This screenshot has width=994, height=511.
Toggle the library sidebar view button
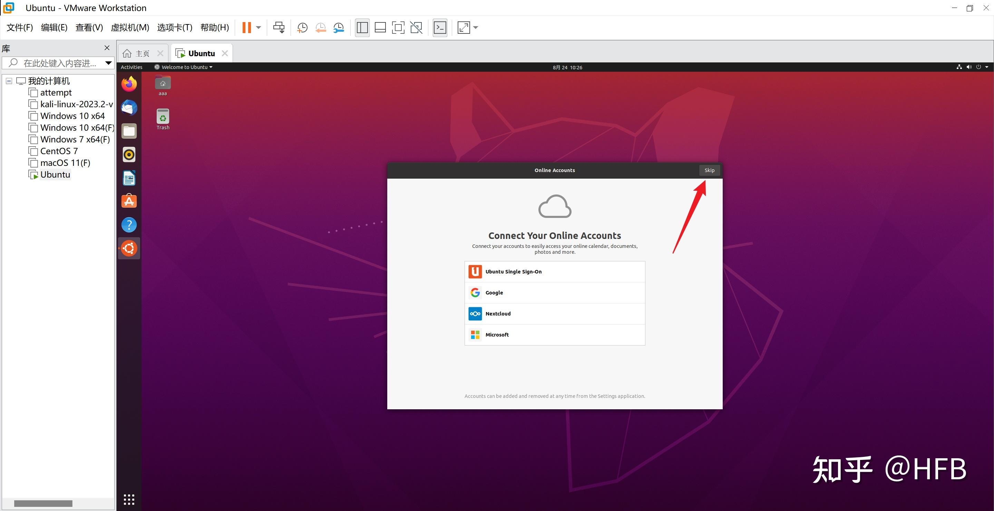coord(362,27)
